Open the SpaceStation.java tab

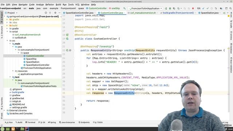click(210, 13)
